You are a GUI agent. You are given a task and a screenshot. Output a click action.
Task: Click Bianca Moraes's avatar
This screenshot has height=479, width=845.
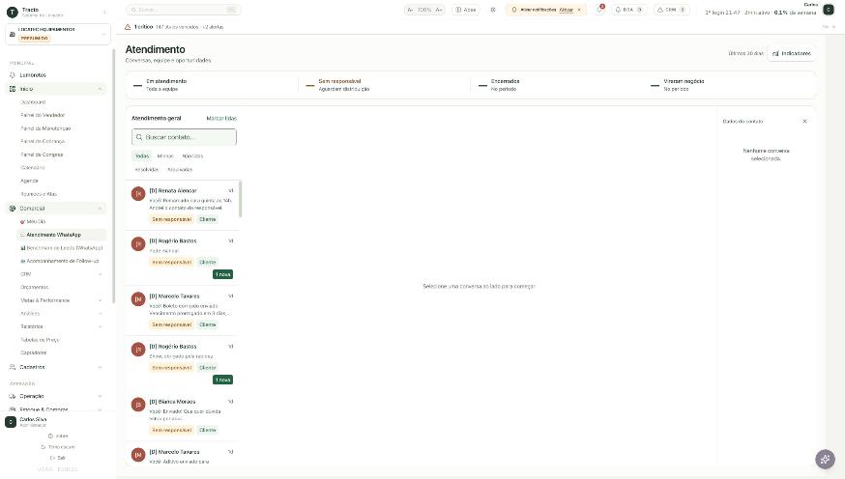(138, 405)
